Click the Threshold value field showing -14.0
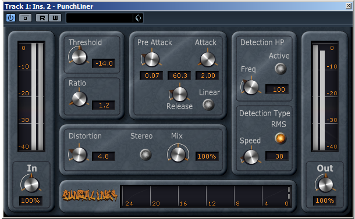The image size is (355, 219). point(104,63)
